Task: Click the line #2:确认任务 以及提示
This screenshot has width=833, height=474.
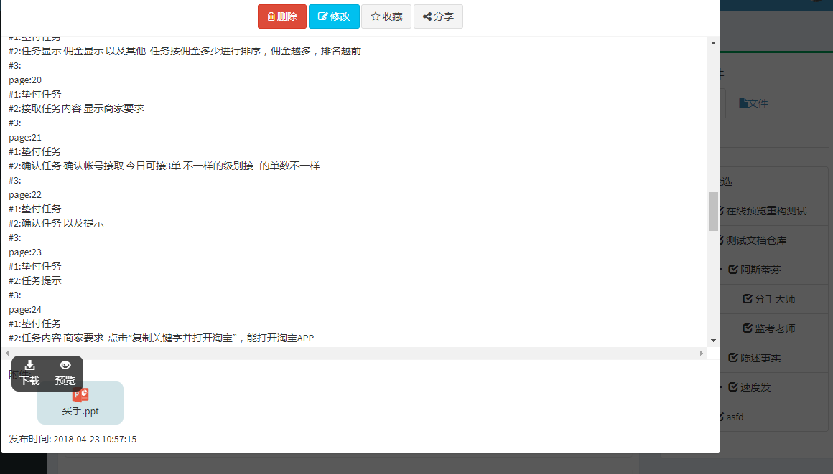Action: [x=56, y=223]
